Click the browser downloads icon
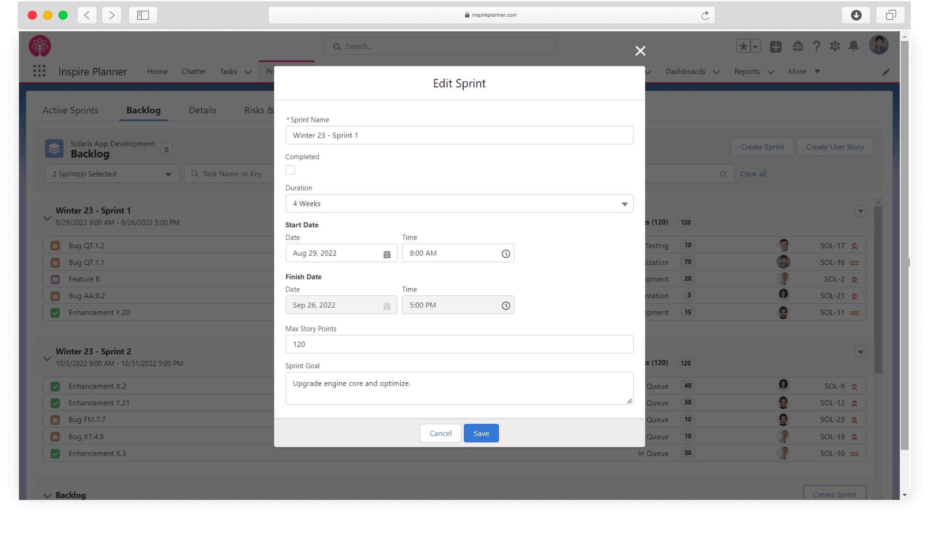929x533 pixels. tap(856, 15)
